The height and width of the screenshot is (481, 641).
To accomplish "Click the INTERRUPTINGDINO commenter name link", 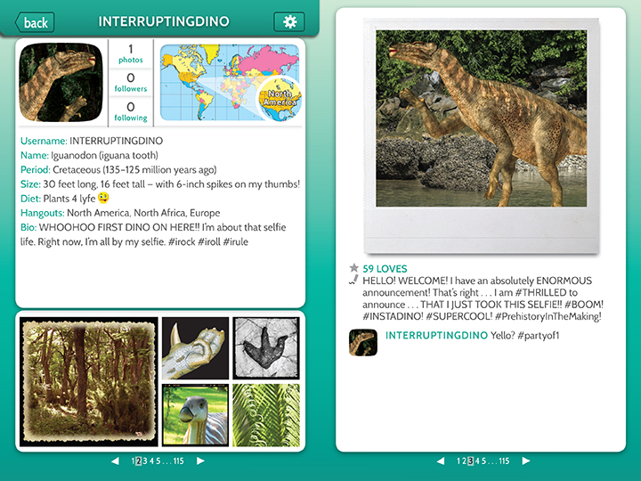I will point(436,336).
